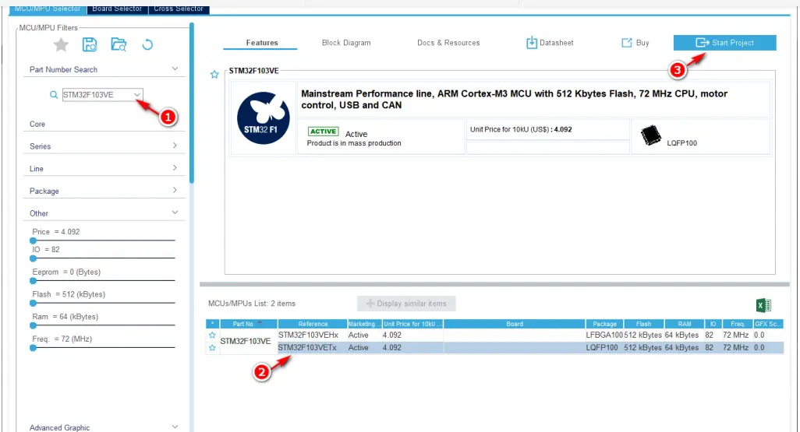Image resolution: width=800 pixels, height=432 pixels.
Task: Click the Start Project button
Action: [724, 43]
